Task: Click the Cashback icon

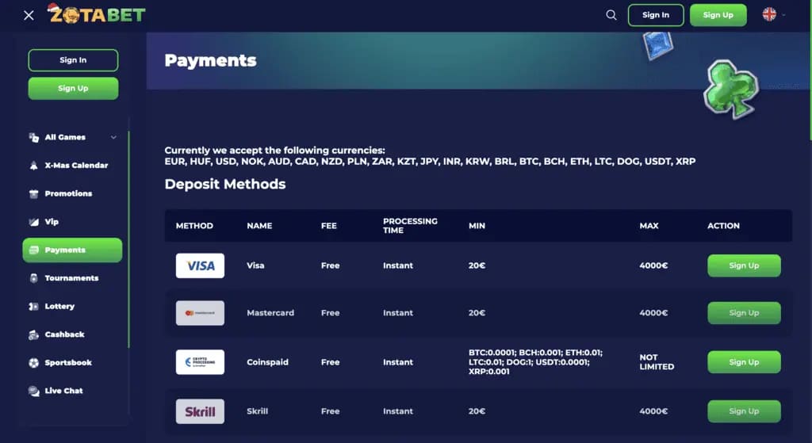Action: pyautogui.click(x=33, y=335)
